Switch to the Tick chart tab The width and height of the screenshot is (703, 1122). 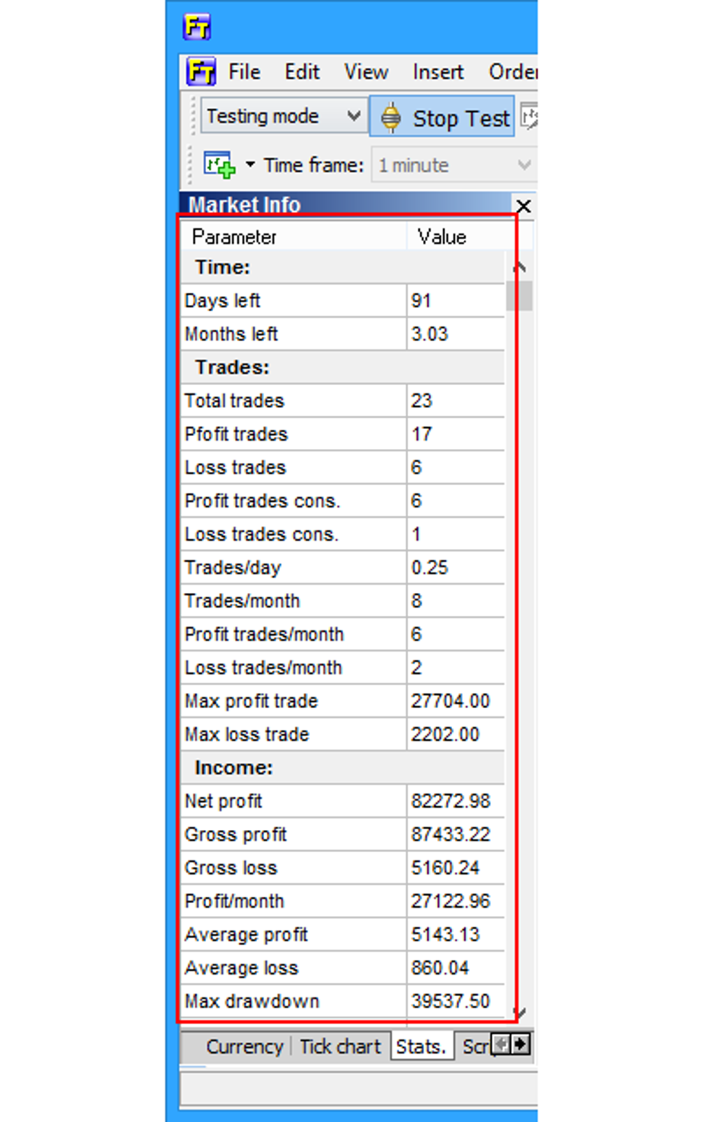[340, 1046]
